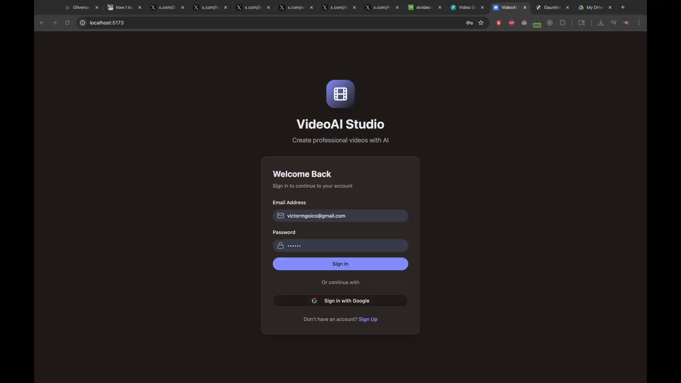The width and height of the screenshot is (681, 383).
Task: Open the Downloads icon in the toolbar
Action: click(601, 22)
